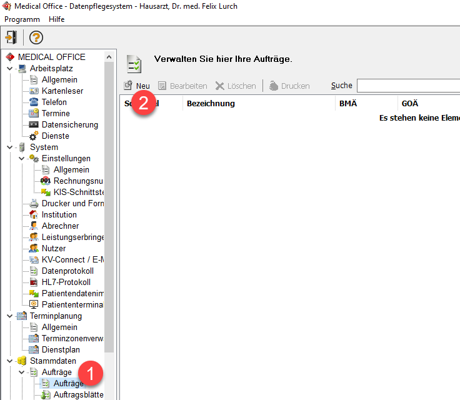This screenshot has height=400, width=460.
Task: Open the Nutzer settings entry
Action: click(53, 248)
